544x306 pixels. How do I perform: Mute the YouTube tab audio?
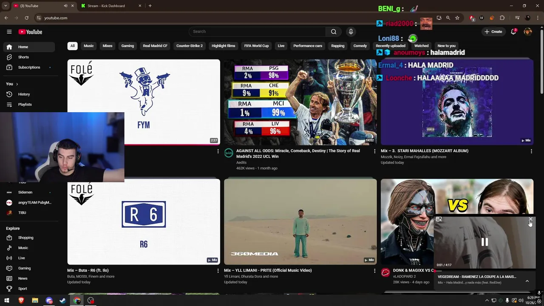coord(65,6)
